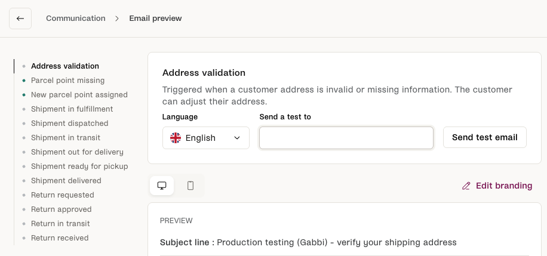
Task: Switch to desktop preview icon
Action: [x=161, y=186]
